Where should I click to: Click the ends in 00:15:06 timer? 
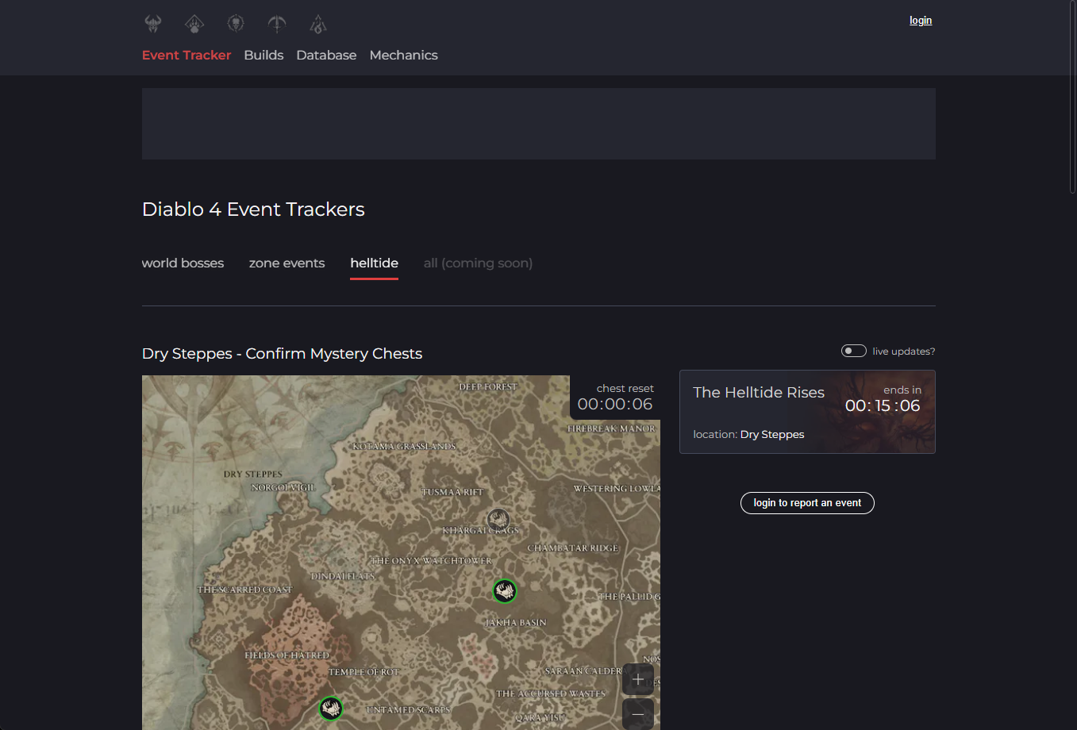[x=883, y=405]
